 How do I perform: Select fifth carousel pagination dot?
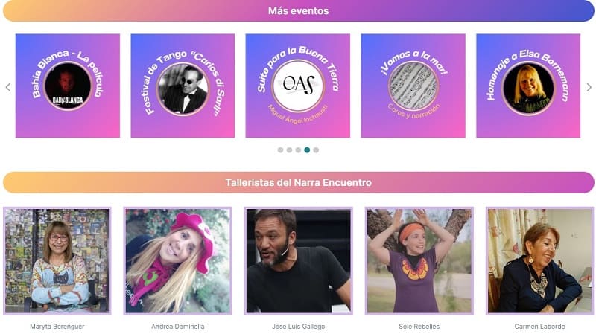pyautogui.click(x=316, y=150)
